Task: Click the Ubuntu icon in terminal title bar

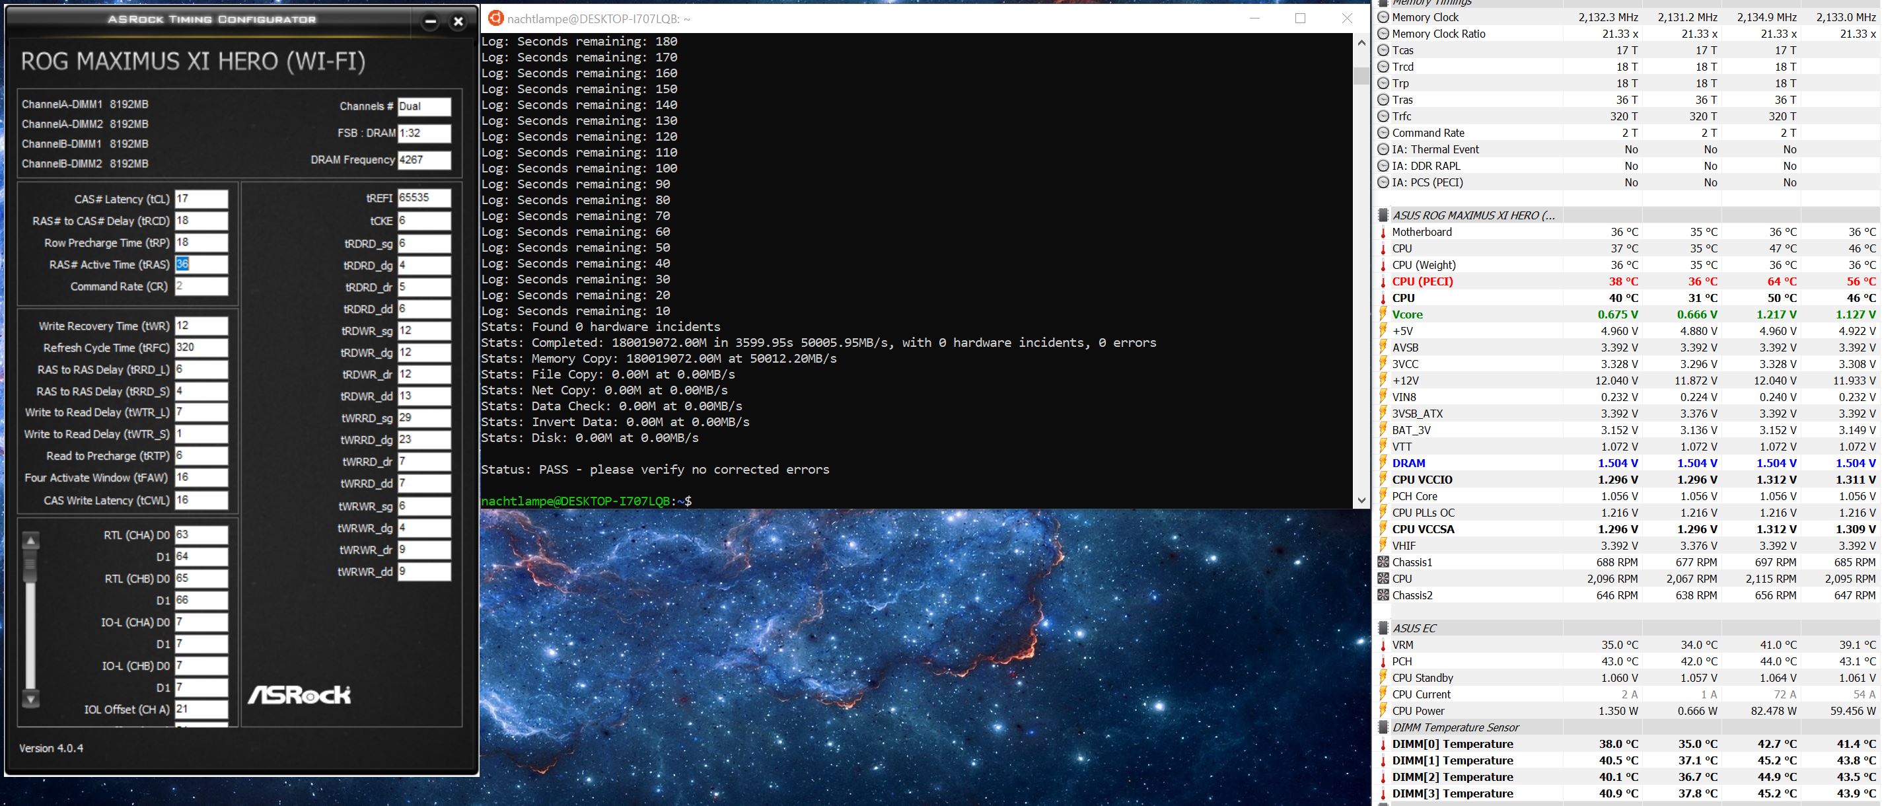Action: (x=496, y=18)
